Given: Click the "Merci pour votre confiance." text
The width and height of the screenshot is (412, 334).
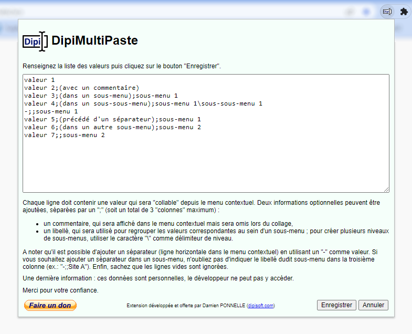Looking at the screenshot, I should pyautogui.click(x=60, y=290).
